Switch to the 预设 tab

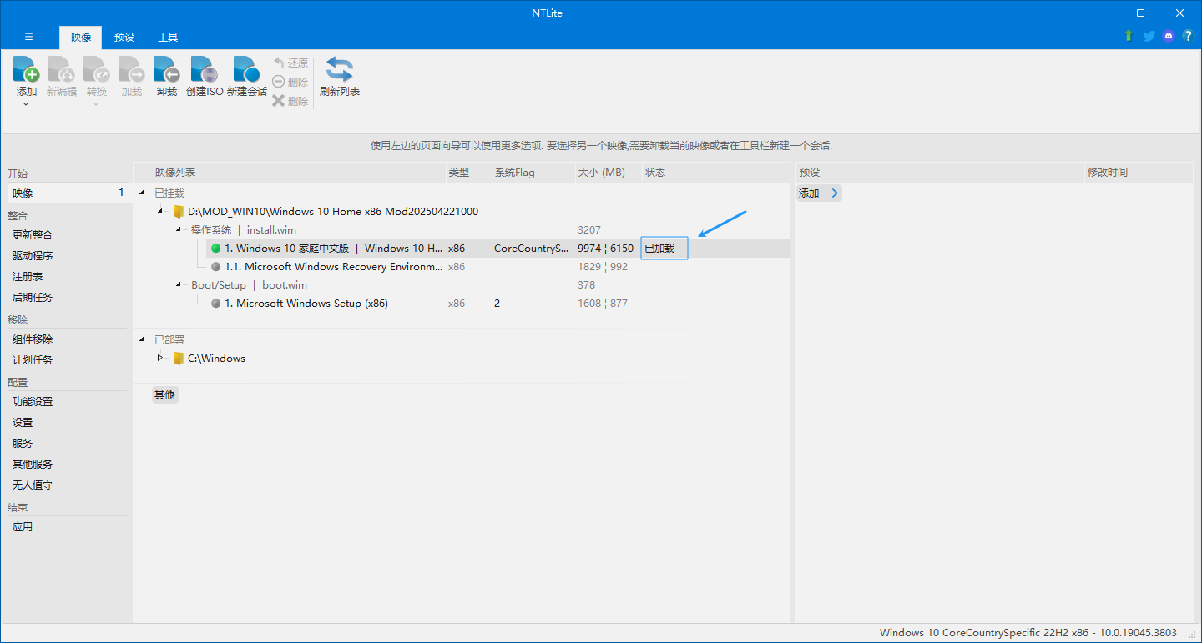[x=124, y=37]
